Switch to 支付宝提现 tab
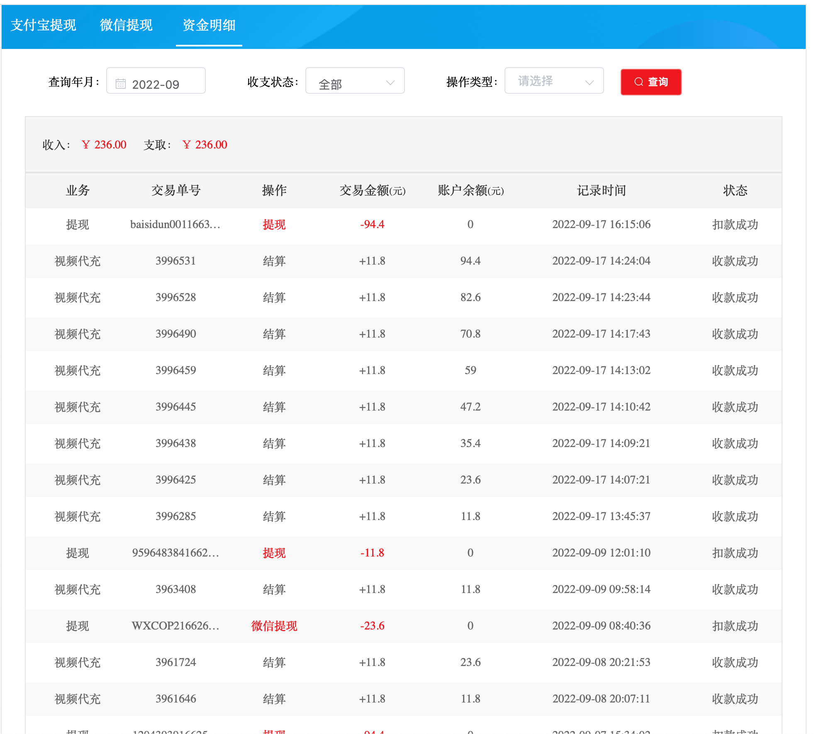The width and height of the screenshot is (814, 734). [x=43, y=25]
